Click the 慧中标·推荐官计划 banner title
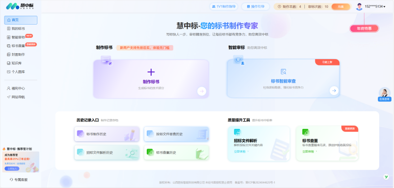This screenshot has height=188, width=394. tap(19, 149)
